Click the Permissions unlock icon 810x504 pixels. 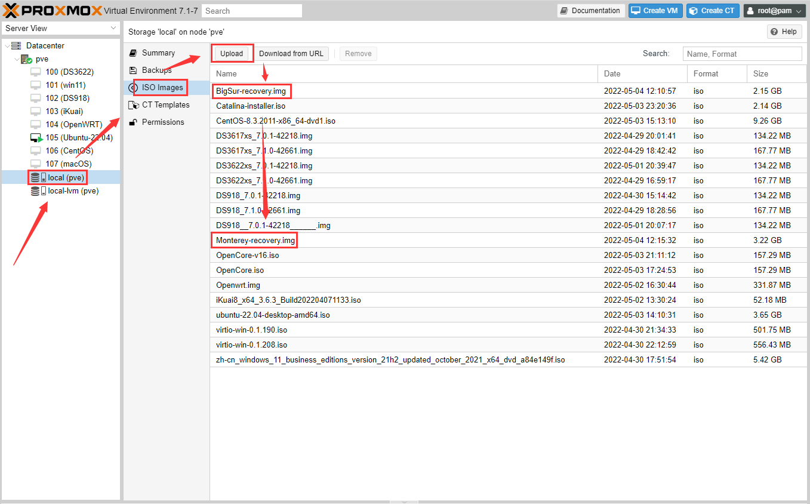(x=133, y=122)
